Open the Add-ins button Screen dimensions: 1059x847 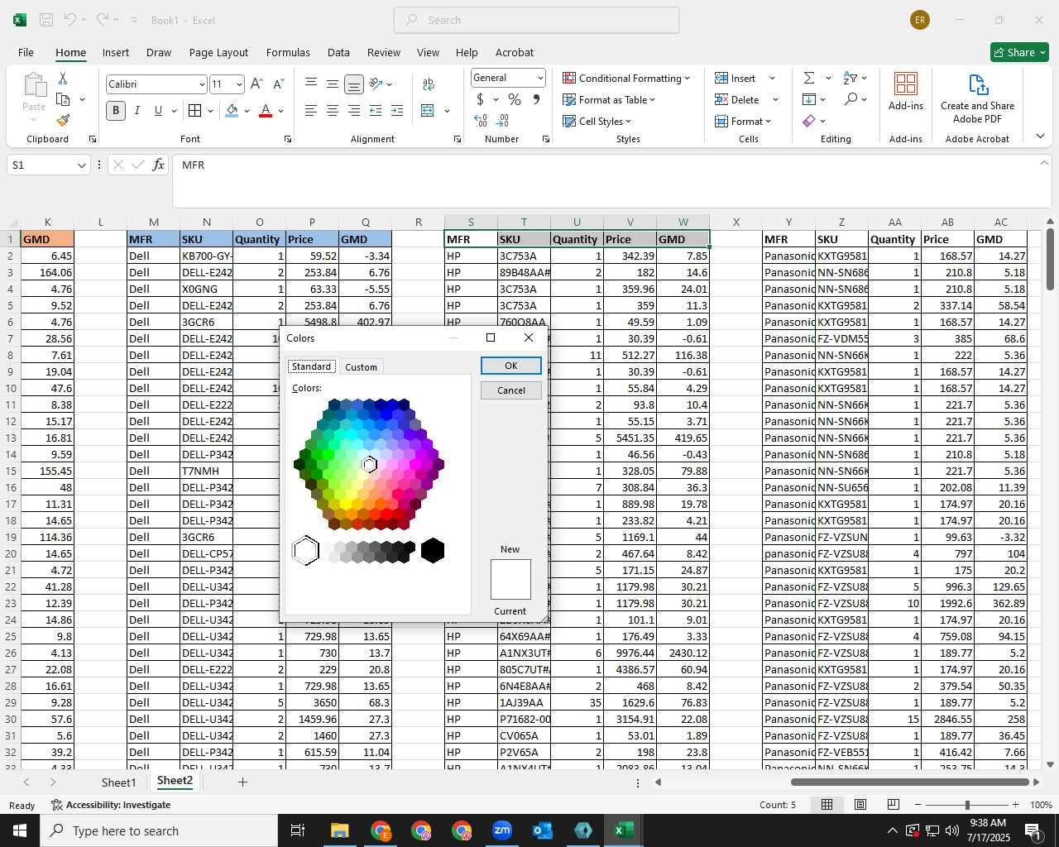click(906, 91)
